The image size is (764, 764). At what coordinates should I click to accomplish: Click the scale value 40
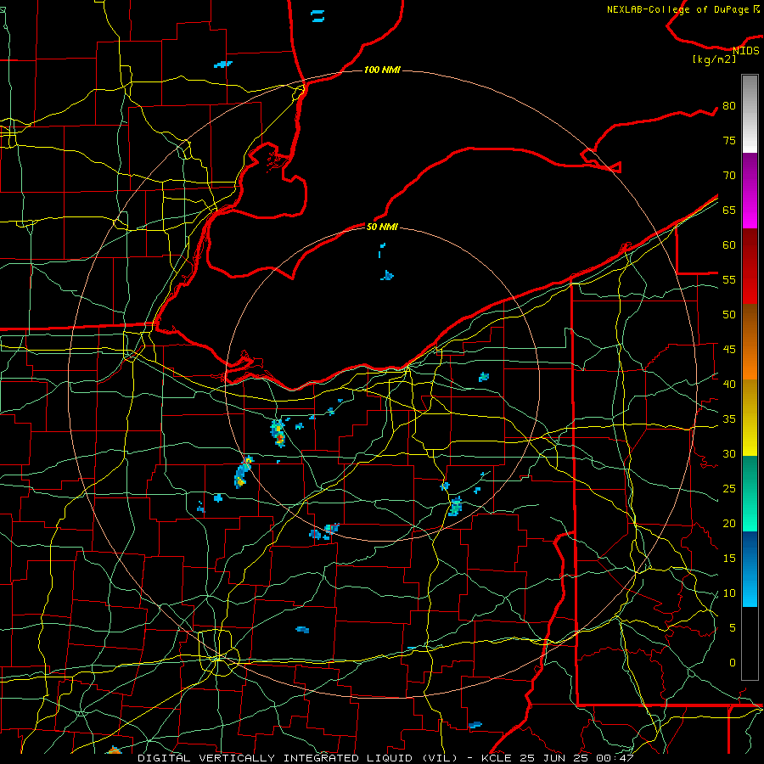729,385
